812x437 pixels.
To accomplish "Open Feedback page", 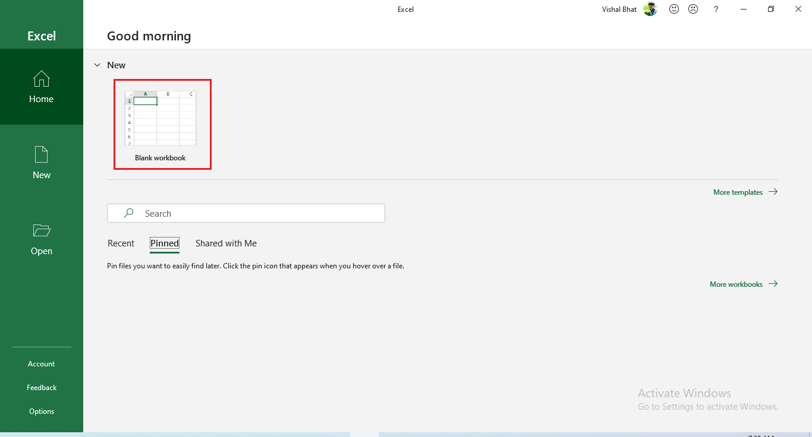I will [42, 387].
